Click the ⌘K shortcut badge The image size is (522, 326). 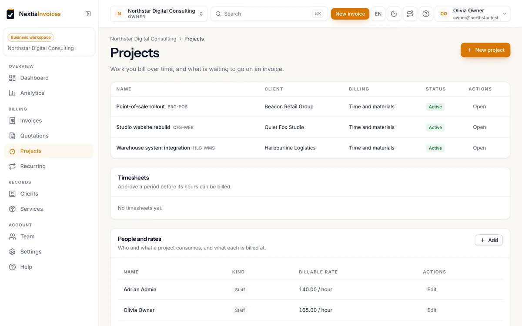pyautogui.click(x=318, y=14)
